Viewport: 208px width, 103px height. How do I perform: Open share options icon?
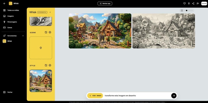pos(193,4)
